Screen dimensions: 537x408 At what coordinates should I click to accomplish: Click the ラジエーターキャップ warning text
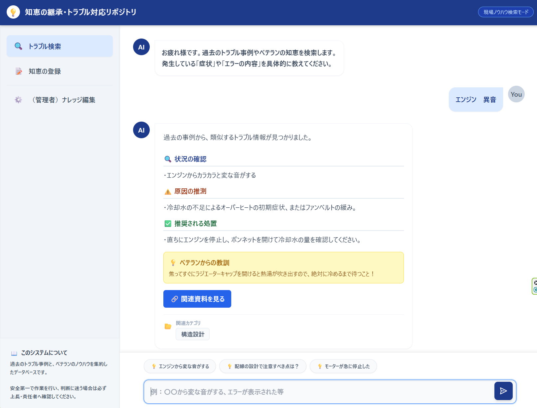(272, 274)
